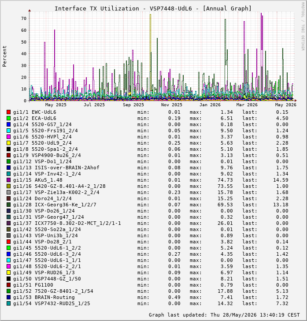
Task: Click last value 13.18 for gi1/28
Action: [281, 205]
